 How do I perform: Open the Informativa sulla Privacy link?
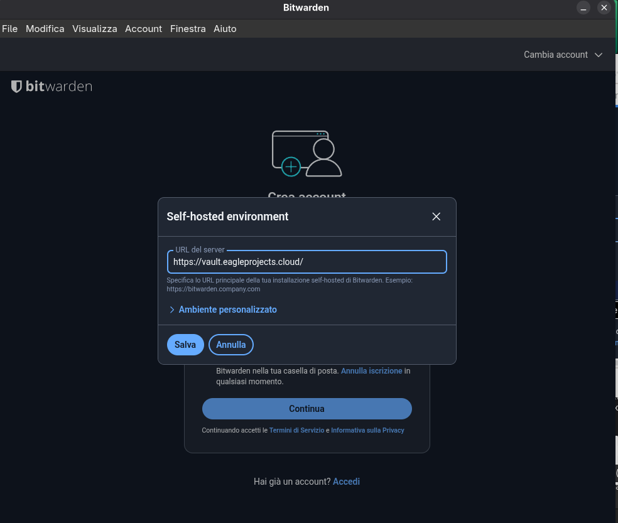(x=367, y=431)
